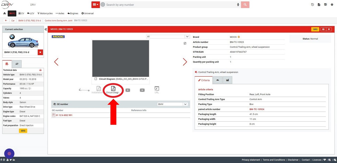Click the Search by any number field
The image size is (337, 163).
168,5
